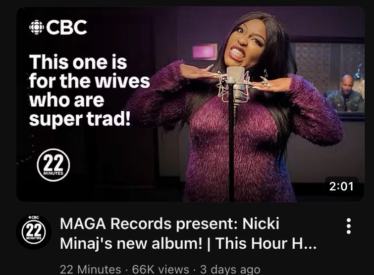The height and width of the screenshot is (275, 374).
Task: Click the CBC wordmark text in thumbnail
Action: 66,27
